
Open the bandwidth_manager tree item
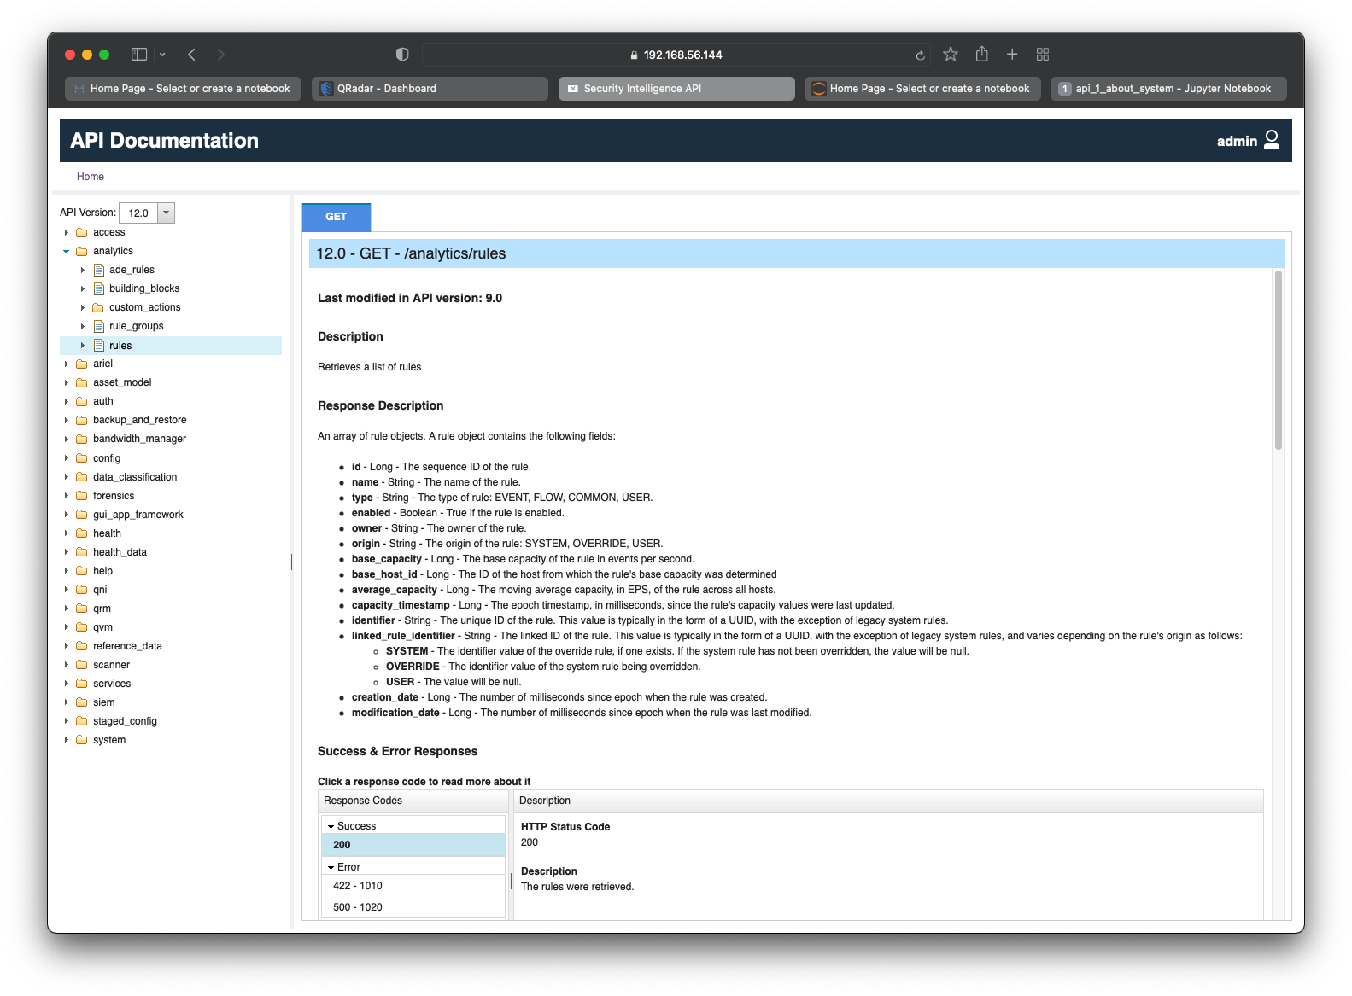click(x=139, y=439)
